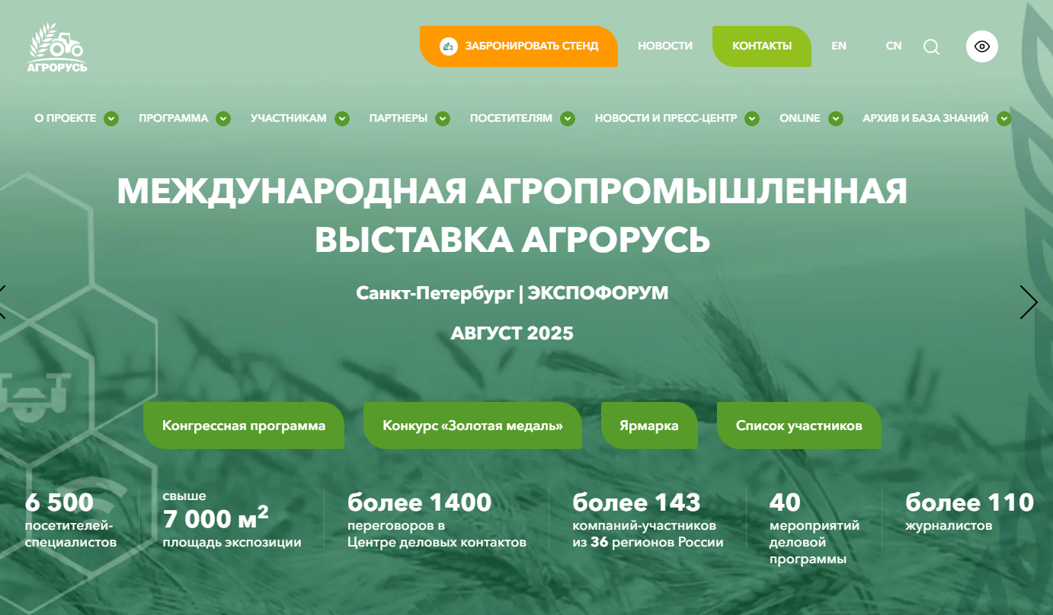Open the Ярмарка button
This screenshot has height=615, width=1053.
(x=649, y=425)
